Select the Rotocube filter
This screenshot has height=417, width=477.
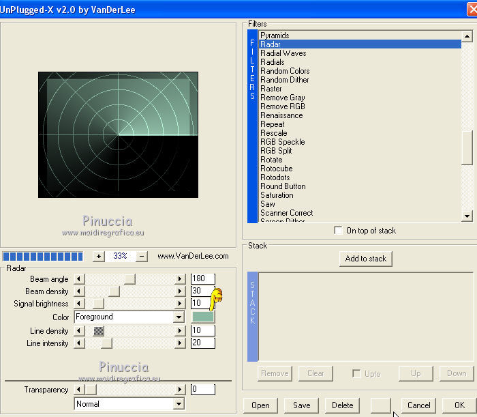tap(276, 169)
